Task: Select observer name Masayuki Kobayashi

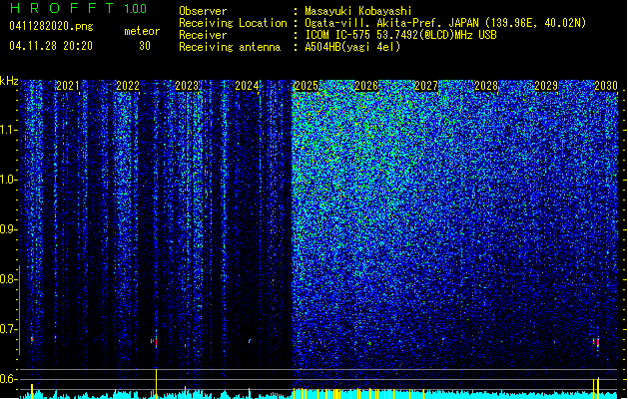Action: (x=358, y=11)
